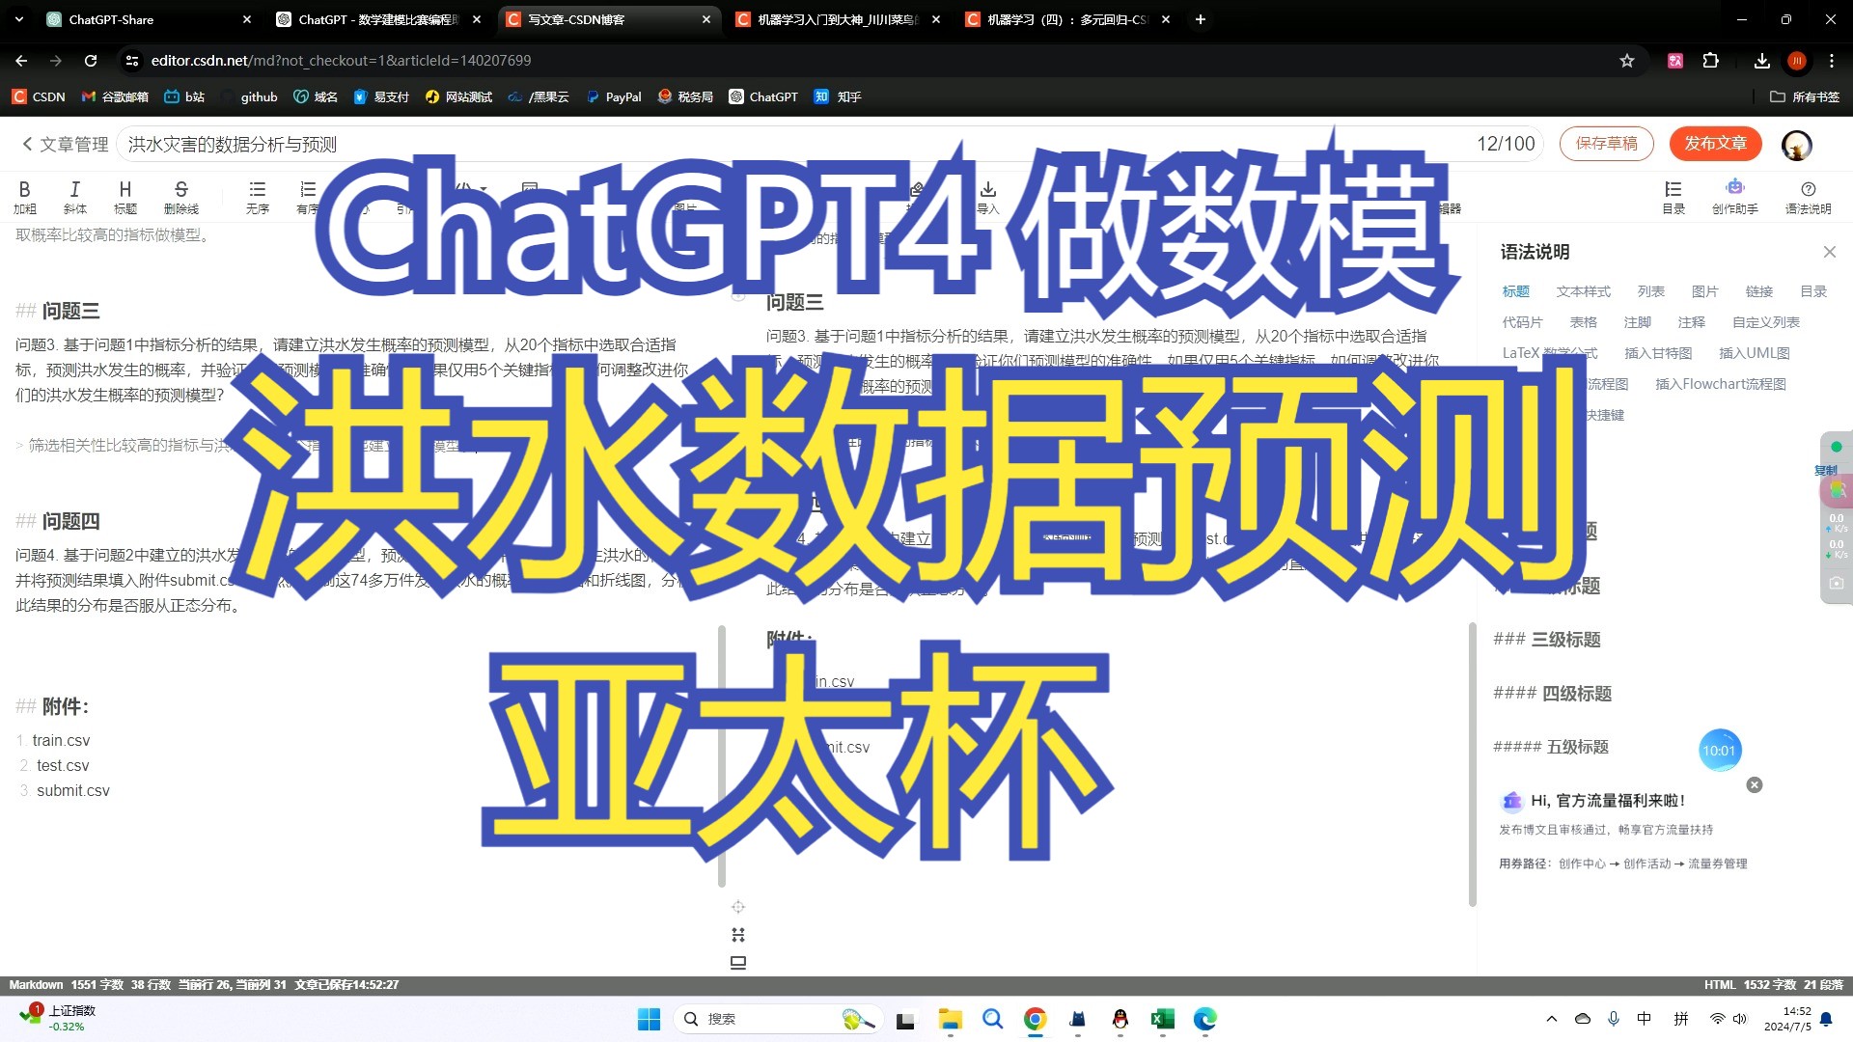Open the tab search dropdown arrow
Viewport: 1853px width, 1042px height.
(x=20, y=19)
